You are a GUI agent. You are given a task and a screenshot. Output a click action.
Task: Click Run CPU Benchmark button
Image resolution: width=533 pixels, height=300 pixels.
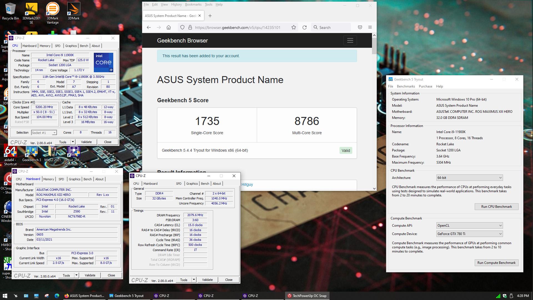point(496,207)
